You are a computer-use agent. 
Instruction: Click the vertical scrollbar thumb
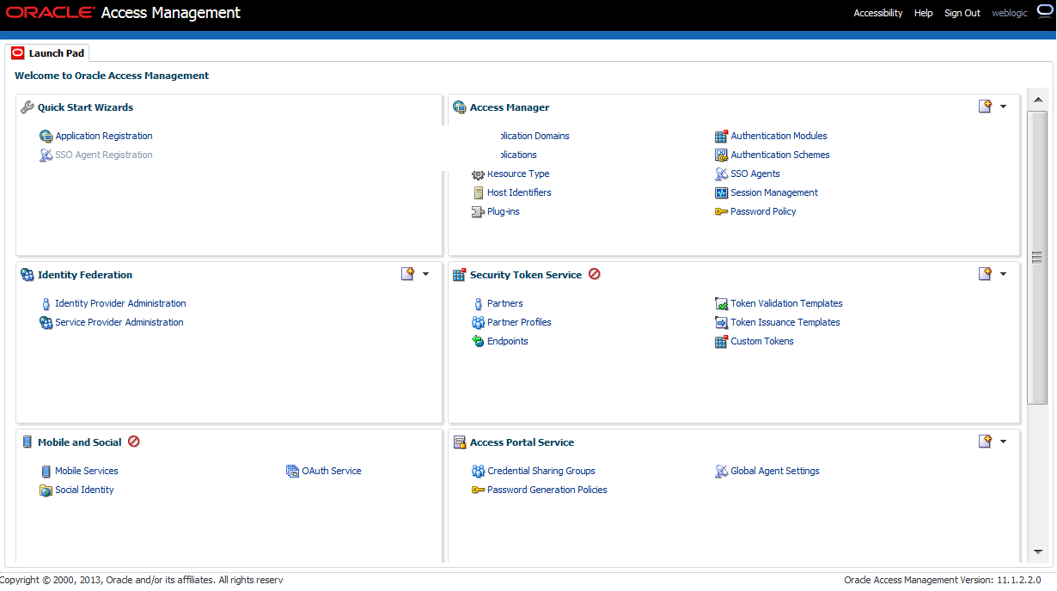[x=1037, y=257]
